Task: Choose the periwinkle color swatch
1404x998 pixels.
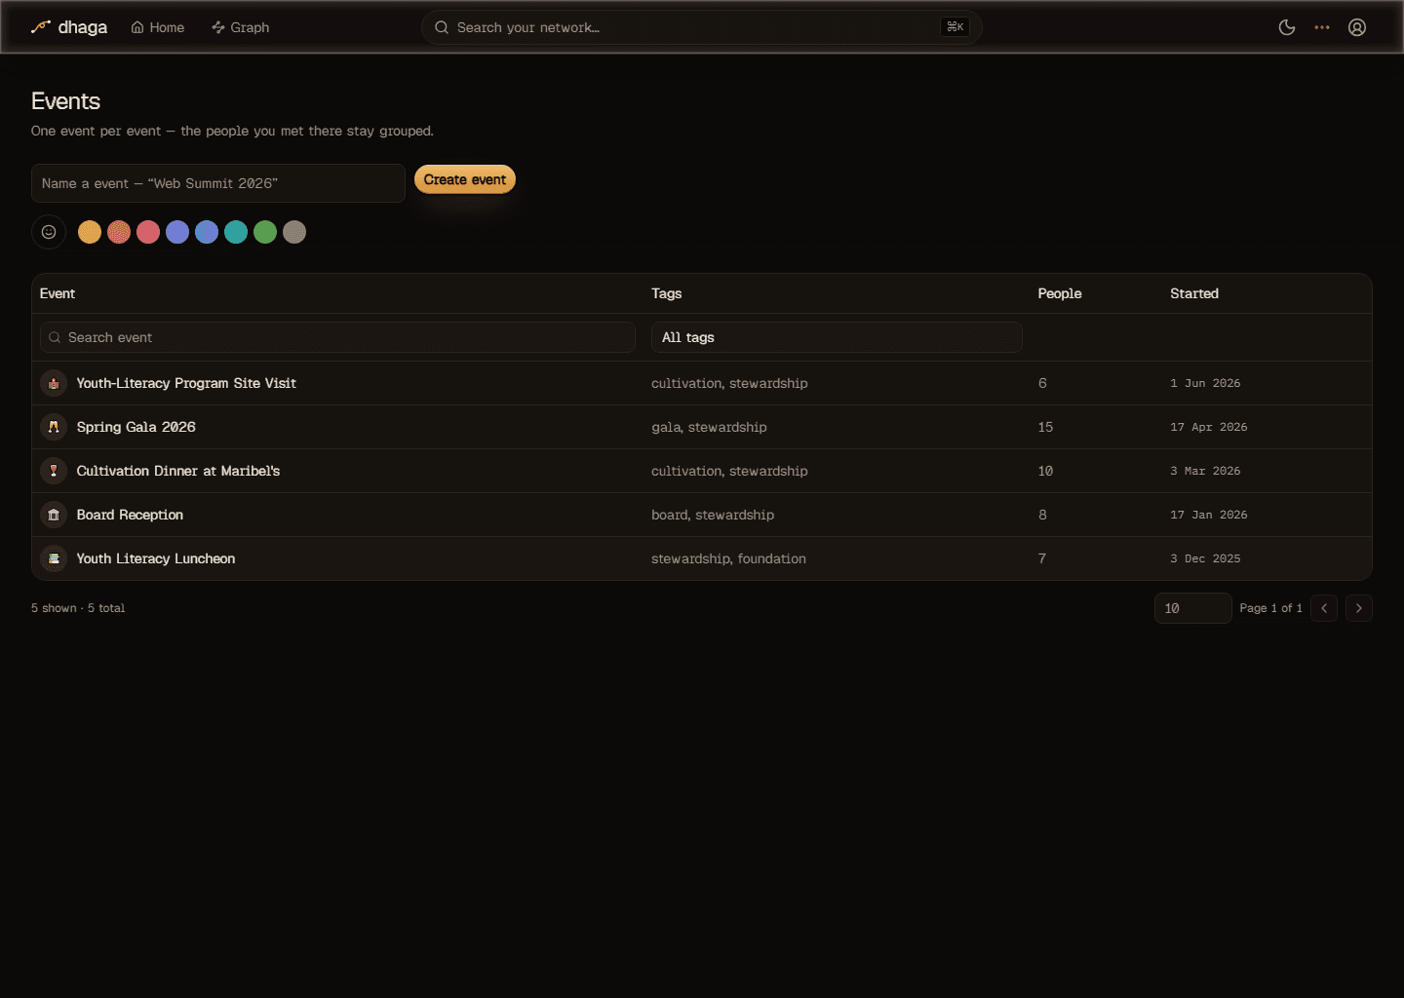Action: tap(177, 232)
